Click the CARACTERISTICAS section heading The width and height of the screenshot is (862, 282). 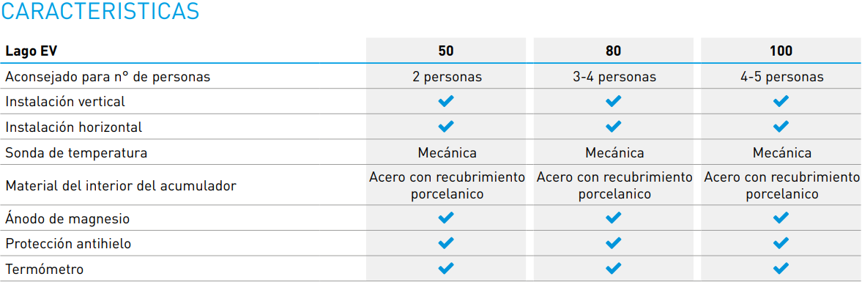click(100, 12)
